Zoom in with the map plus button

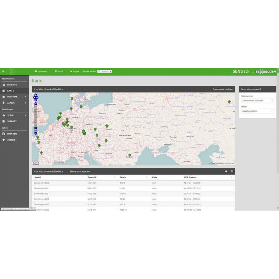coord(36,104)
